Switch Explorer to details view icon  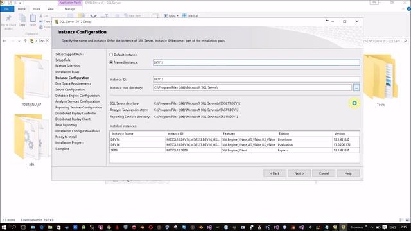401,220
